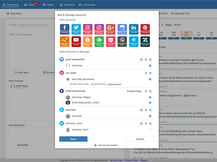Open the Influencers tab
Viewport: 217px width, 162px height.
tap(87, 5)
